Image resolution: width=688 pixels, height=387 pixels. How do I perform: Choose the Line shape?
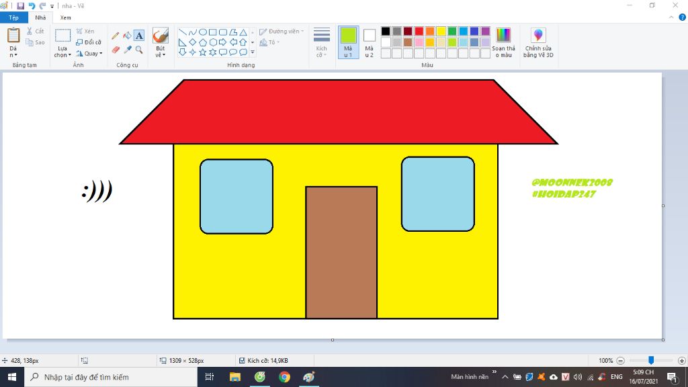183,32
